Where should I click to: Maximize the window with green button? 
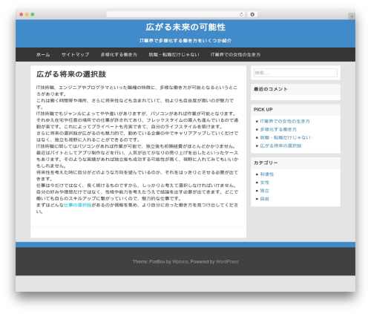33,15
